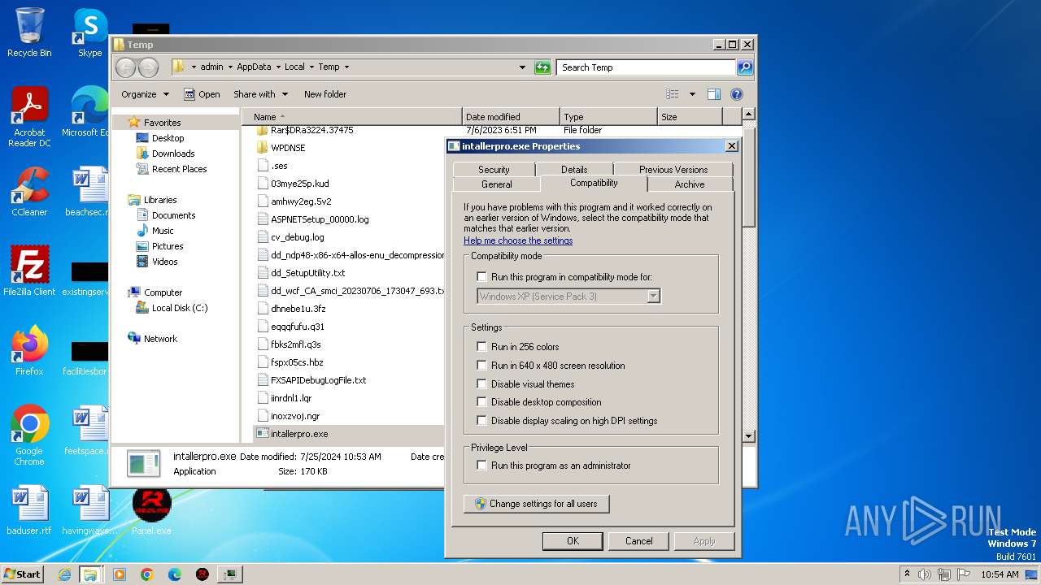Viewport: 1041px width, 585px height.
Task: Click OK in Properties dialog
Action: [573, 541]
